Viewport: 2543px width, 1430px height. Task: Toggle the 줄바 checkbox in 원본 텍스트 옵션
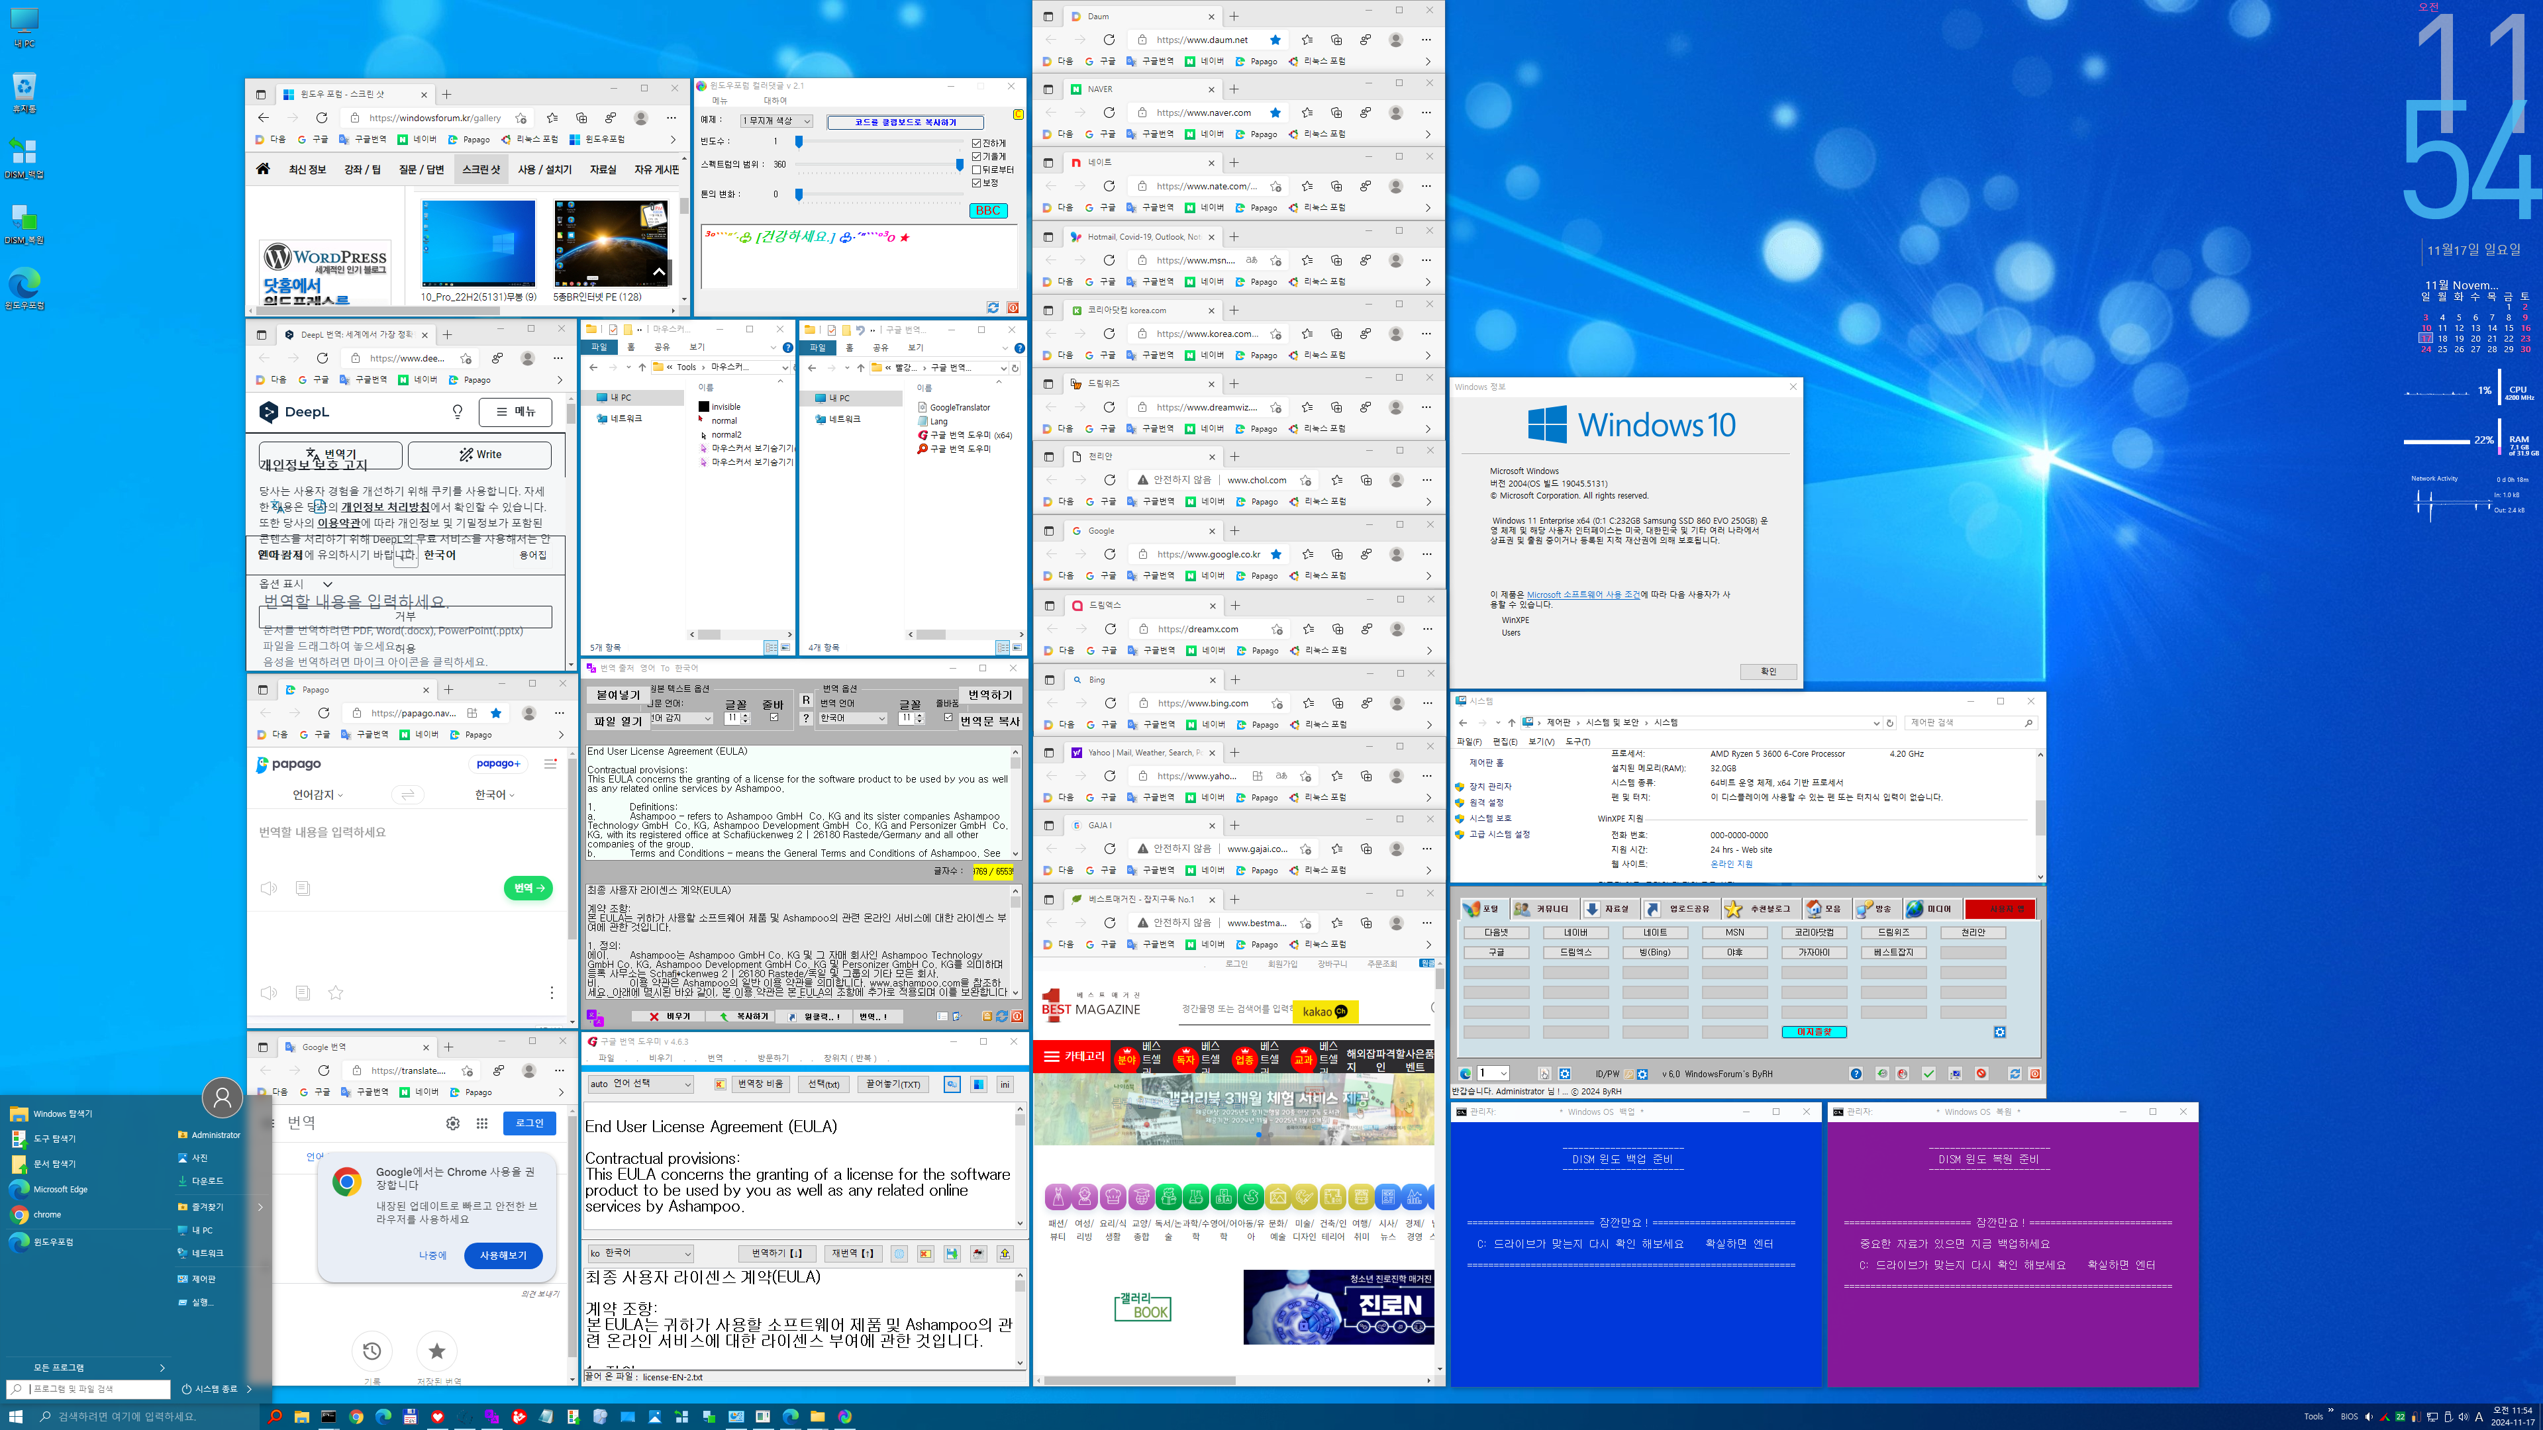coord(774,718)
